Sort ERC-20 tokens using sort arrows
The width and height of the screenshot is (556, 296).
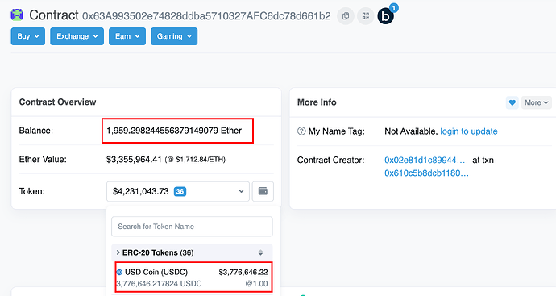tap(260, 252)
